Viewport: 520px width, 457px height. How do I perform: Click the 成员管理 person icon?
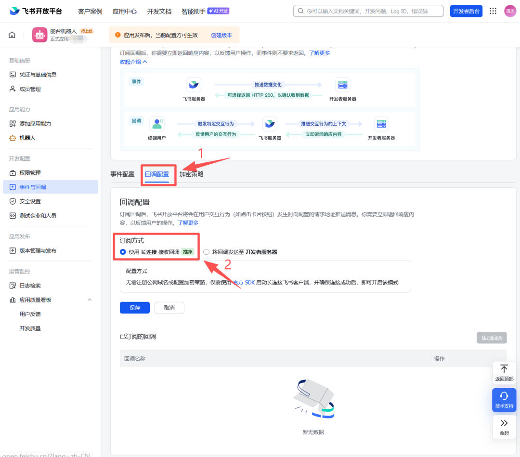point(13,89)
